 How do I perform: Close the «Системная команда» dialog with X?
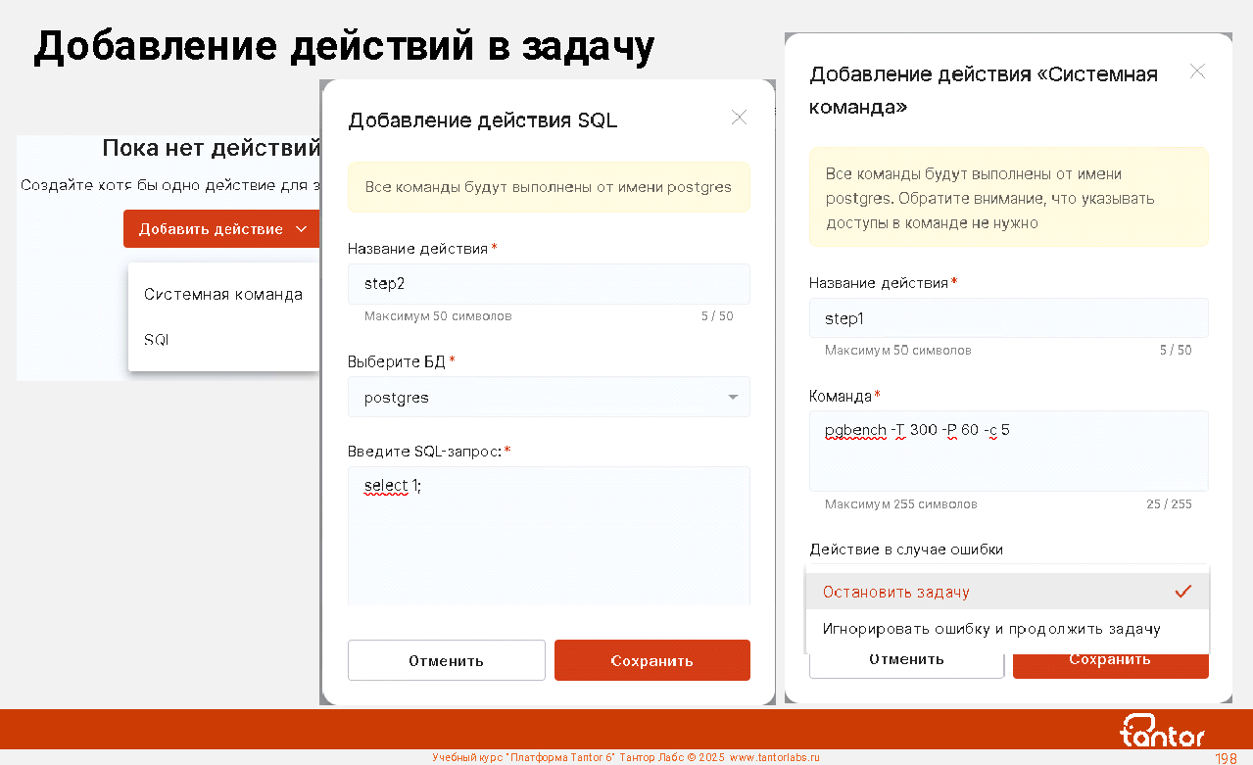coord(1196,72)
